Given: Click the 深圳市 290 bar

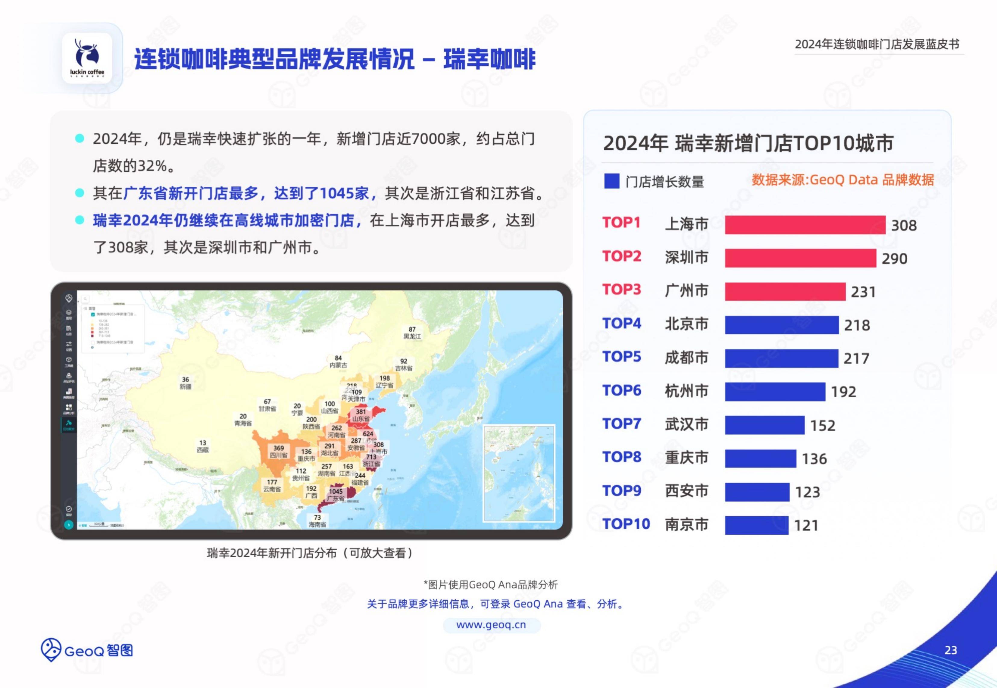Looking at the screenshot, I should (x=800, y=258).
